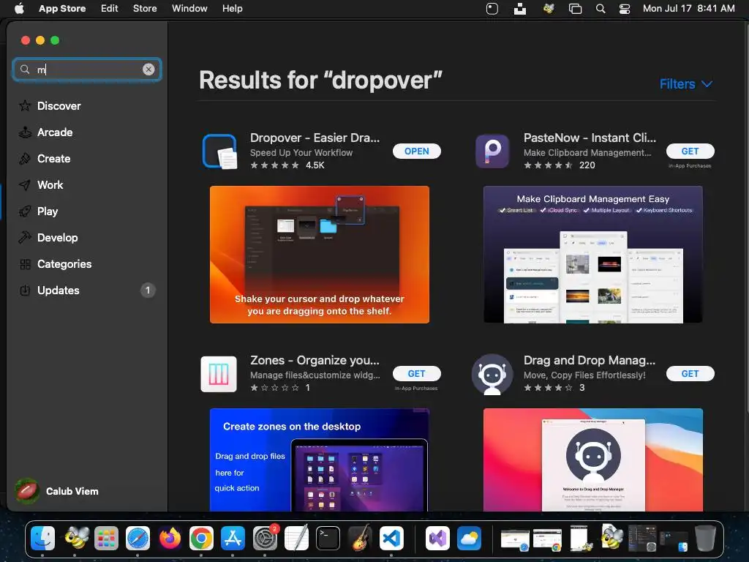Clear the search field with the X icon
Viewport: 749px width, 562px height.
pos(148,70)
